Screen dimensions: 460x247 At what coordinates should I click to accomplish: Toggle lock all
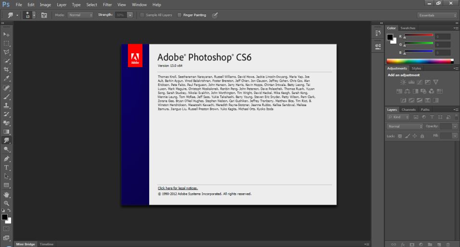(x=422, y=136)
